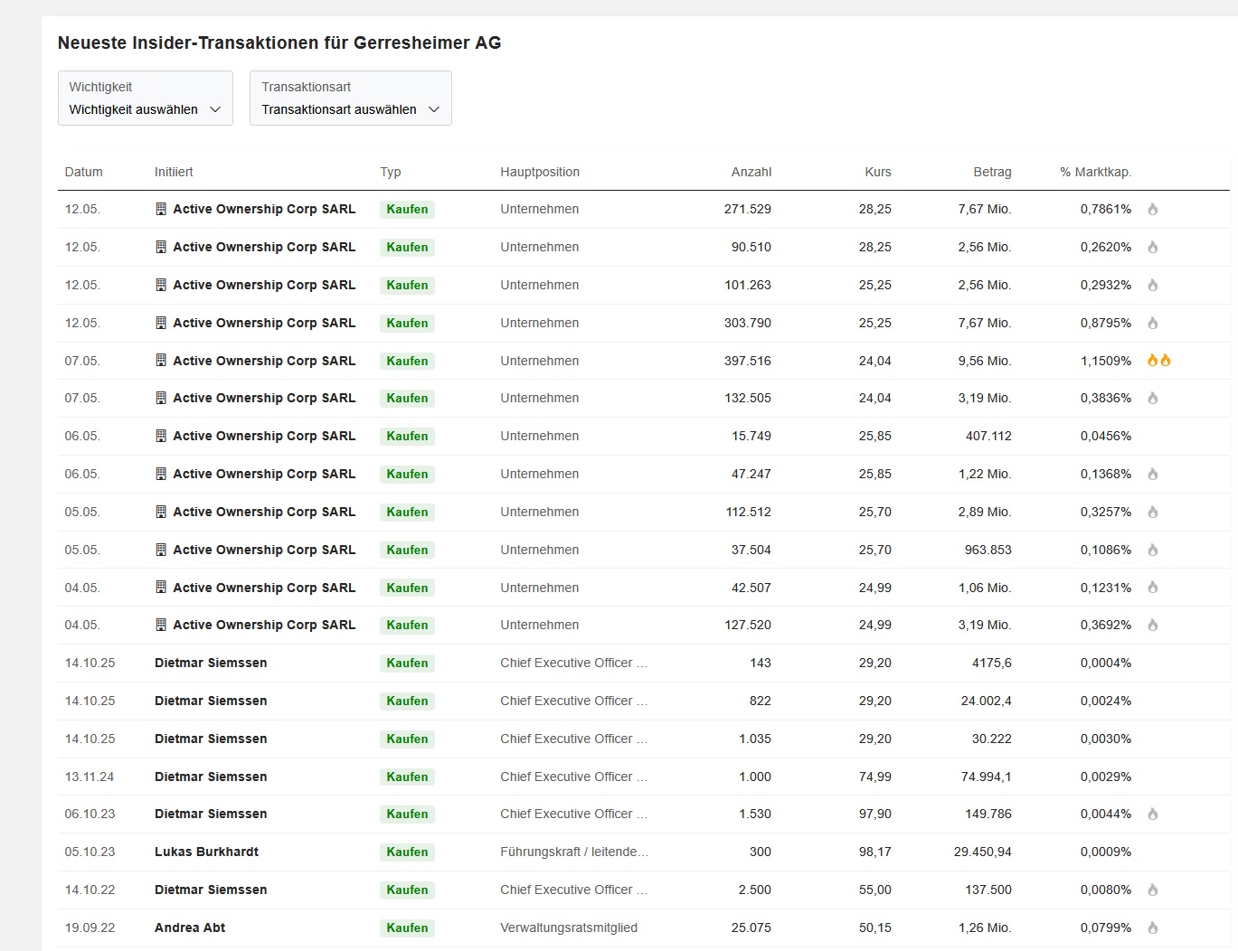Click the flame icon next to 0,0799%
The height and width of the screenshot is (951, 1238).
[1153, 927]
